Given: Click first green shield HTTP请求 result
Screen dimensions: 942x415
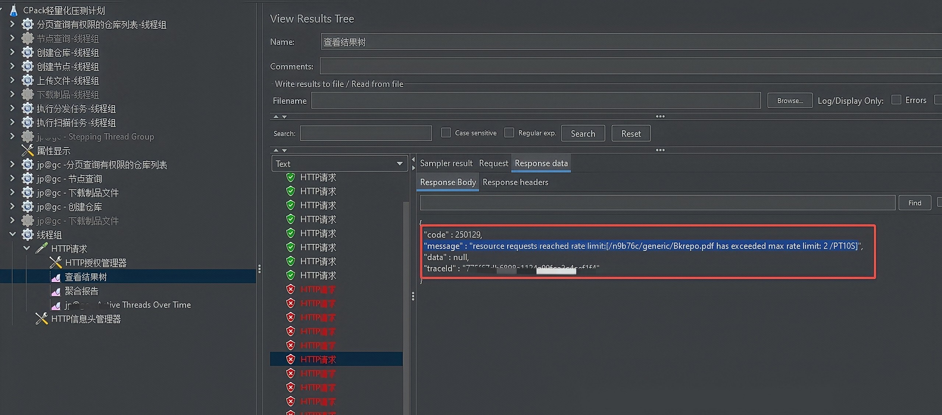Looking at the screenshot, I should point(291,177).
